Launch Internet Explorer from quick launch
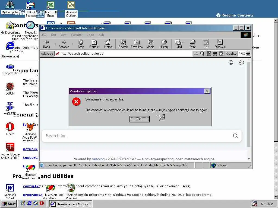This screenshot has height=208, width=278. (x=29, y=203)
